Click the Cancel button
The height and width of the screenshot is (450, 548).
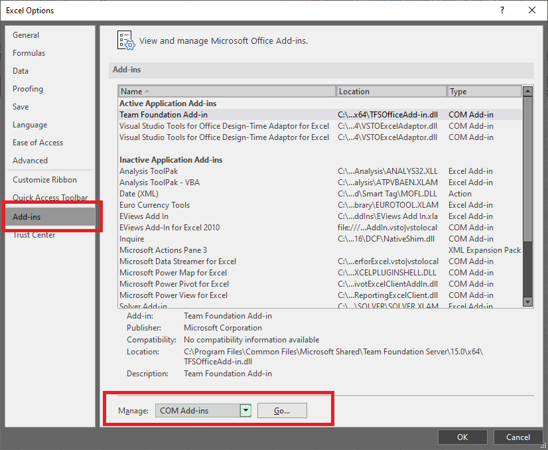click(x=517, y=437)
